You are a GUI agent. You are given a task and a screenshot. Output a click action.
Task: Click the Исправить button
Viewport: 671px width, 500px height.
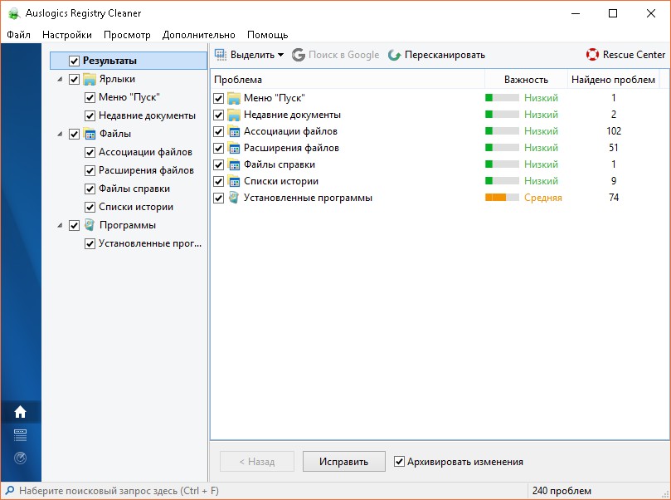pyautogui.click(x=343, y=462)
